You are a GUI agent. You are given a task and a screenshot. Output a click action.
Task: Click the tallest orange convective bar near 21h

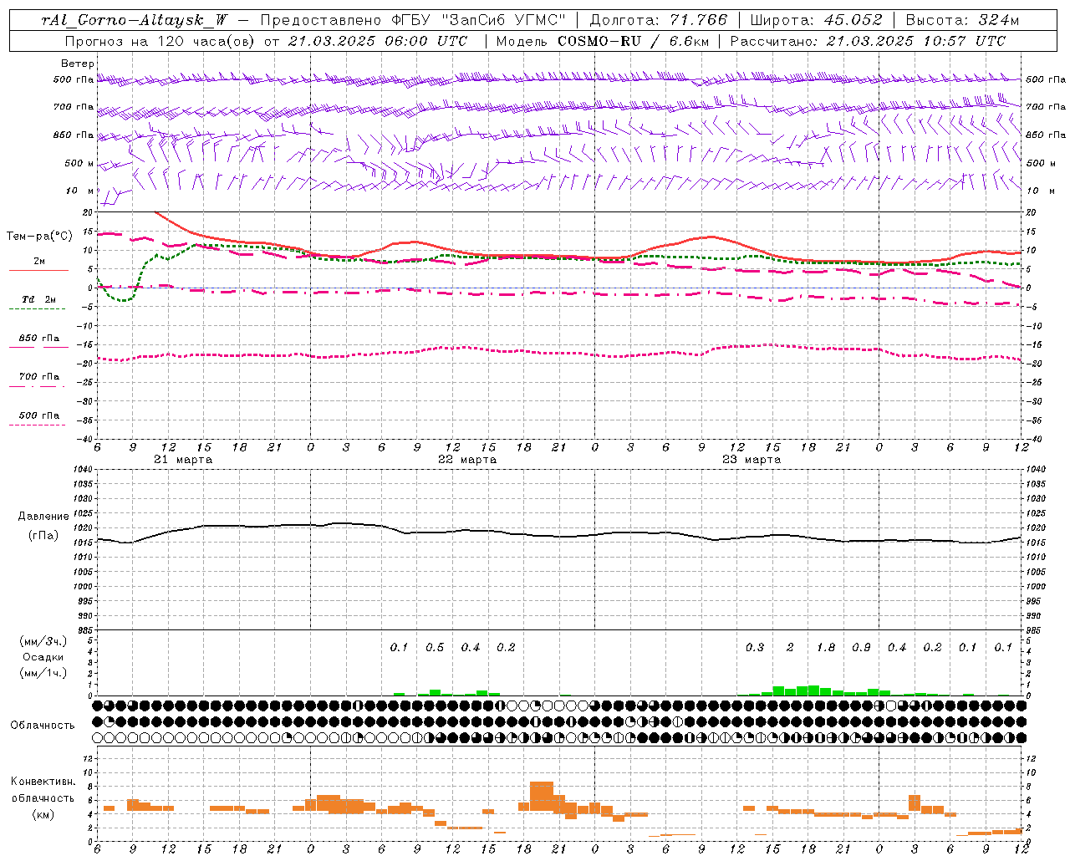tap(542, 796)
